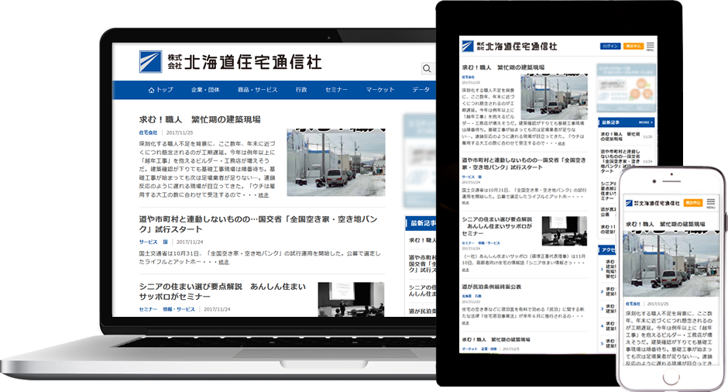
Task: Open laptop headline 求む!職人 繁忙期の建築現場
Action: 200,120
